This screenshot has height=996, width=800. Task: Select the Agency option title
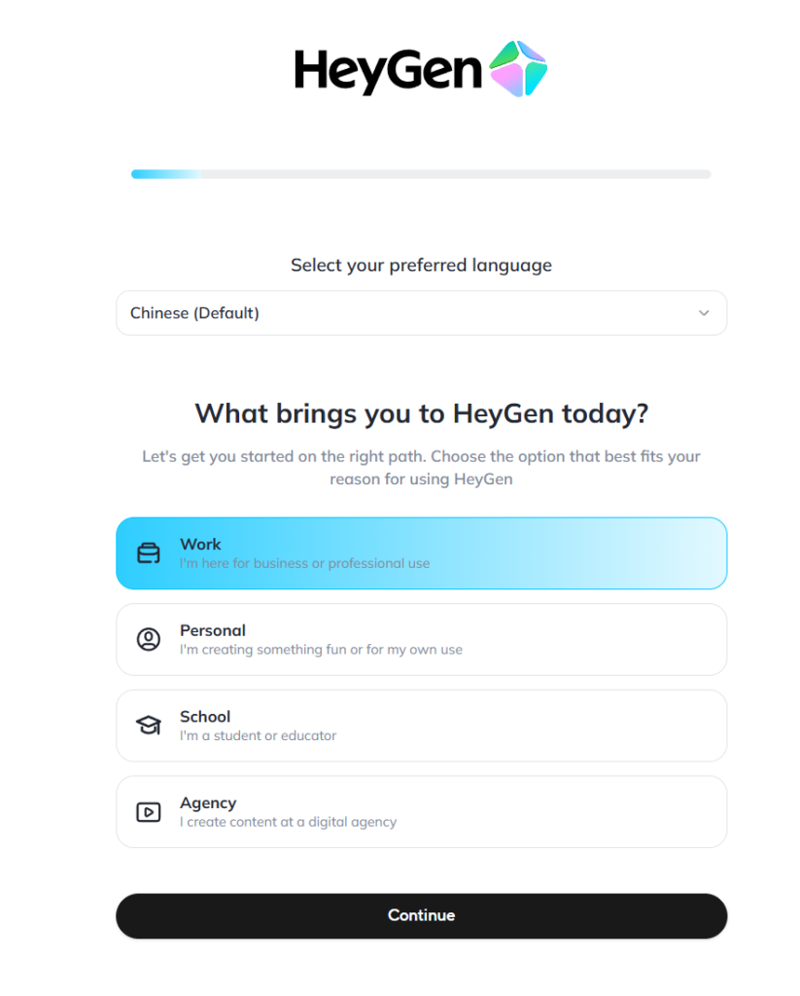point(208,803)
